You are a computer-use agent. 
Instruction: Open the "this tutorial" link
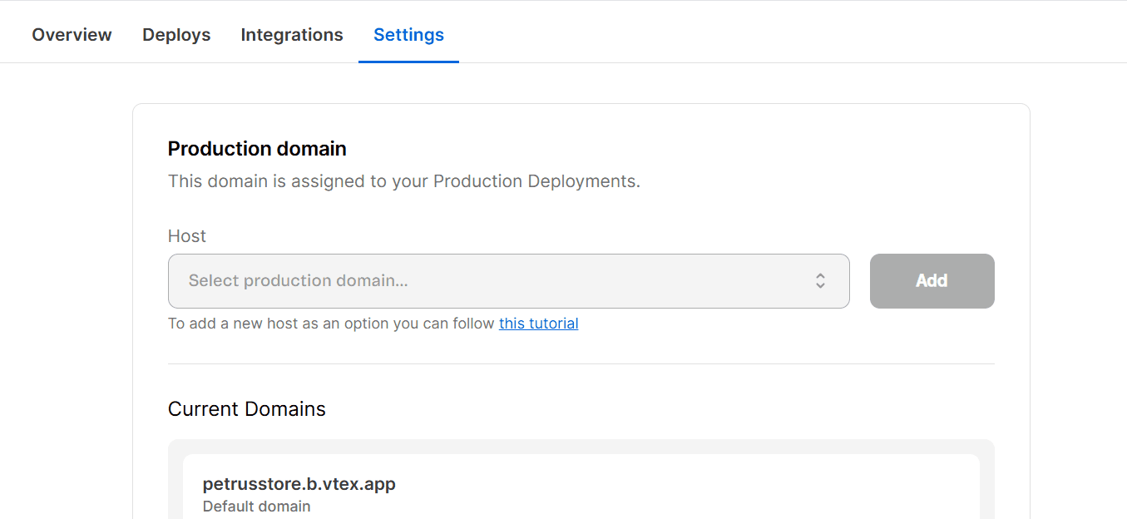(538, 324)
